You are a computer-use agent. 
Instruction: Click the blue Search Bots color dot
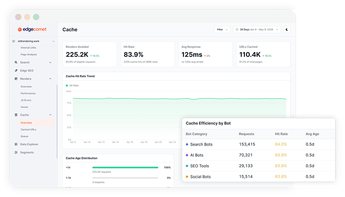pos(187,144)
